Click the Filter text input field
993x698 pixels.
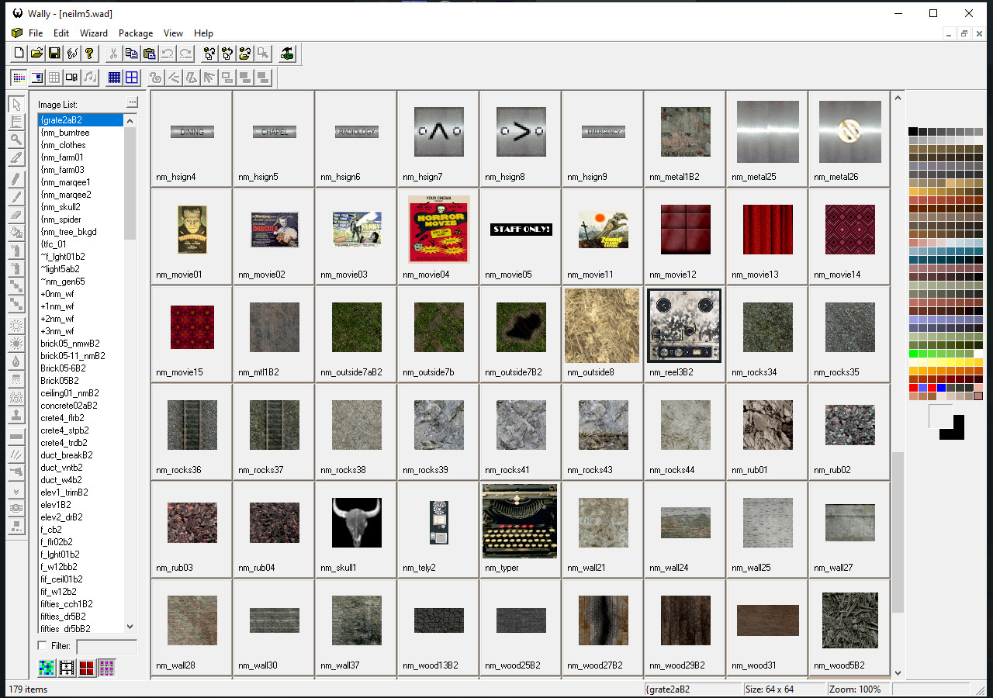pyautogui.click(x=106, y=647)
